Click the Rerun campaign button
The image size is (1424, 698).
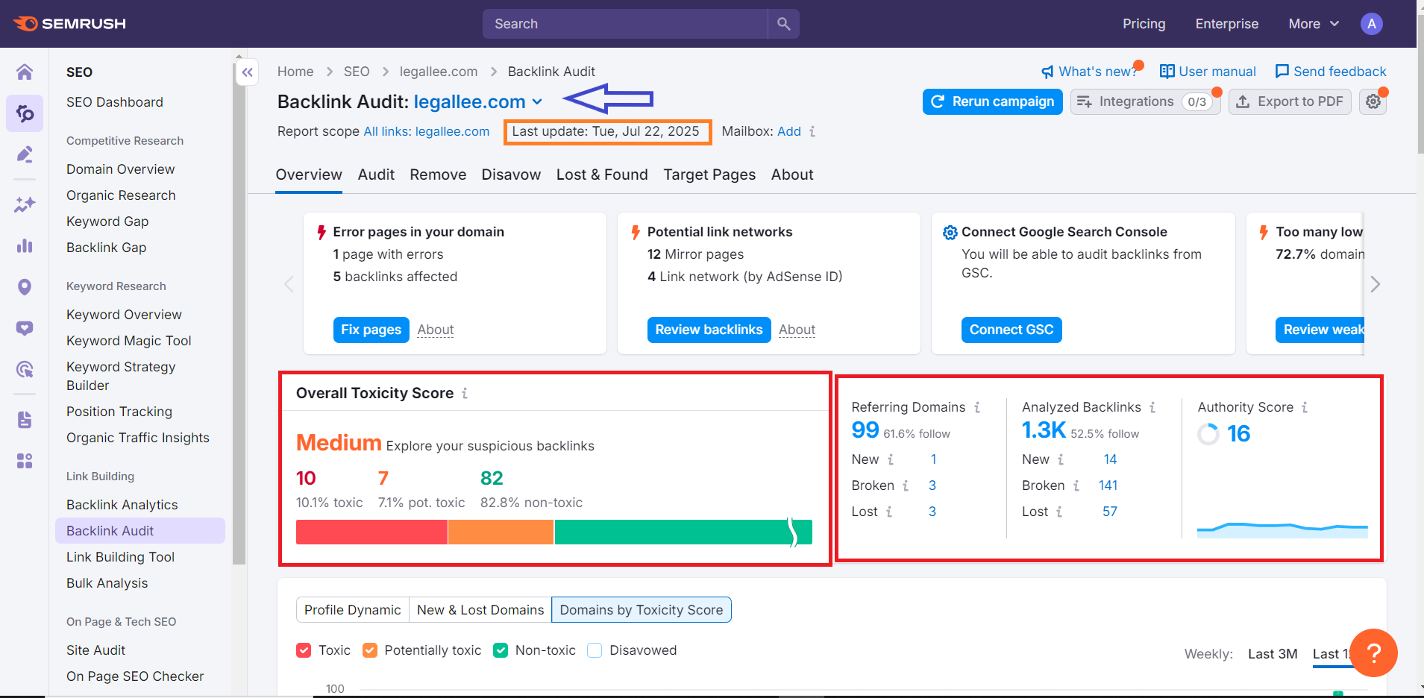point(993,101)
